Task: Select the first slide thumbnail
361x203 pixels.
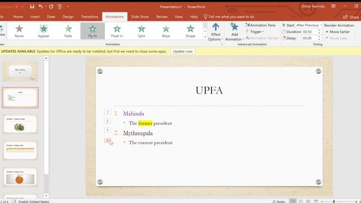Action: click(20, 71)
